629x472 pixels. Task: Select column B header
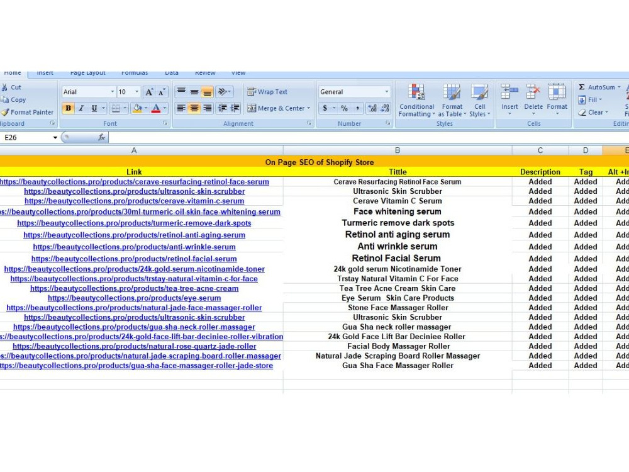pos(398,150)
